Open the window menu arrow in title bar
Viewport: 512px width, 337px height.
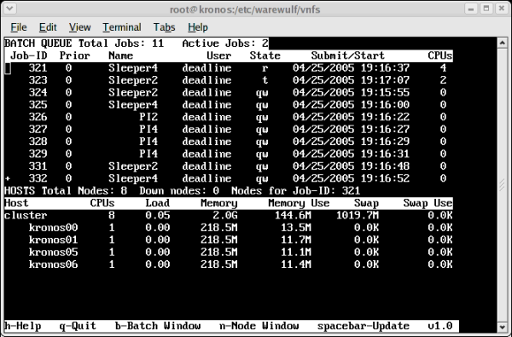tap(9, 8)
